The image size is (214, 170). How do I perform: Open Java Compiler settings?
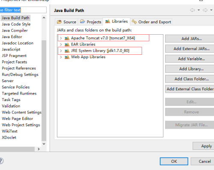pos(15,30)
